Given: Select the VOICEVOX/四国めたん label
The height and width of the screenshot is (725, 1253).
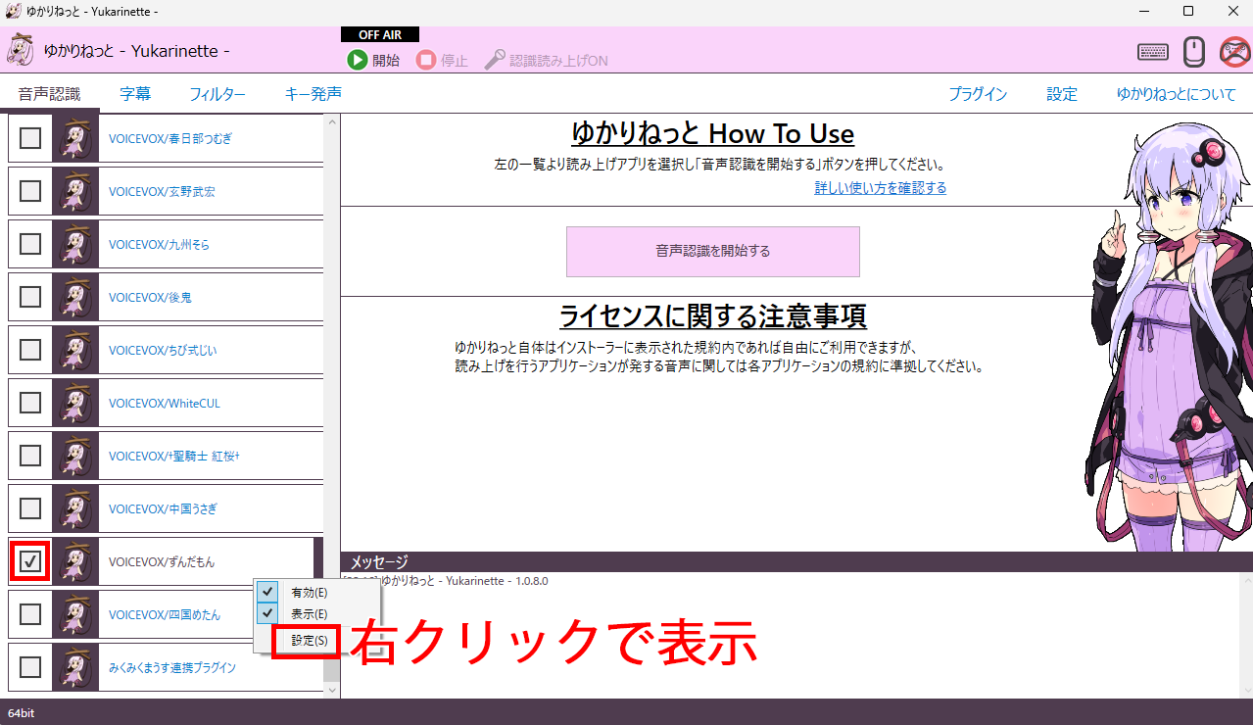Looking at the screenshot, I should click(x=165, y=615).
